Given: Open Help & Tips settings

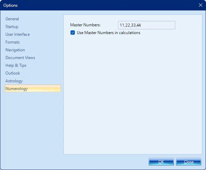Looking at the screenshot, I should click(x=16, y=65).
